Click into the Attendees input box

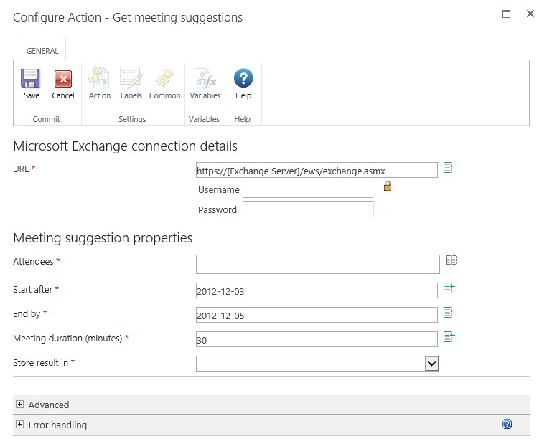click(317, 264)
